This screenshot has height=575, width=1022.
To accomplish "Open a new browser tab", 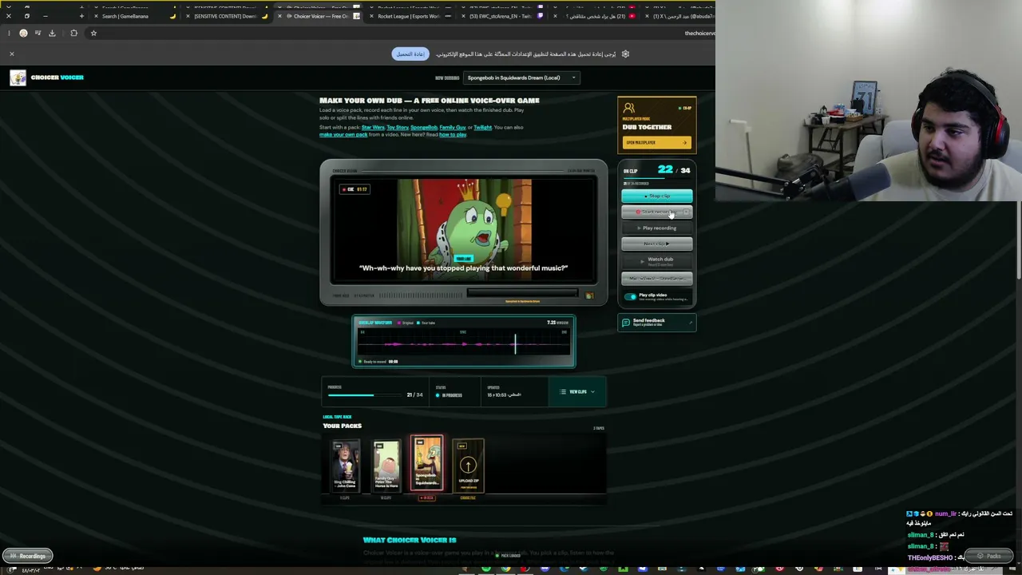I will click(x=81, y=16).
